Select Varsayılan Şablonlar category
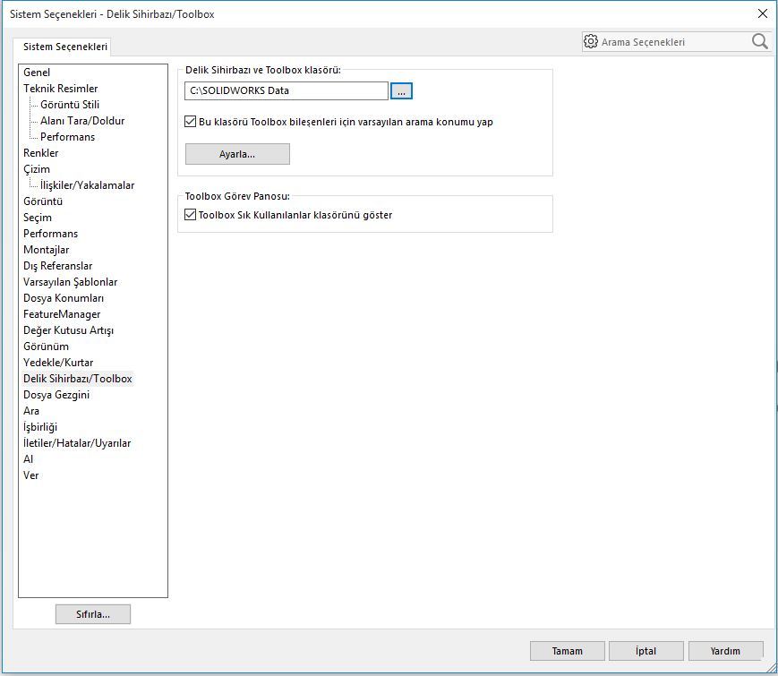Viewport: 778px width, 676px height. click(x=71, y=282)
